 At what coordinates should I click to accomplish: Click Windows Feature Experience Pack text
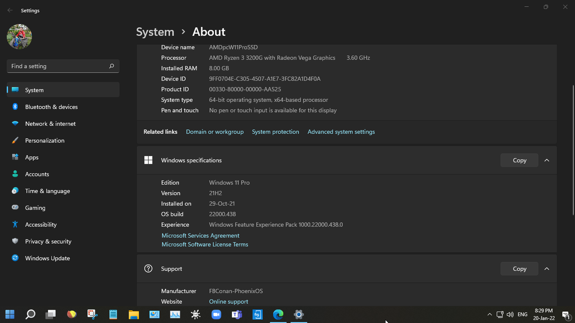[x=276, y=225]
